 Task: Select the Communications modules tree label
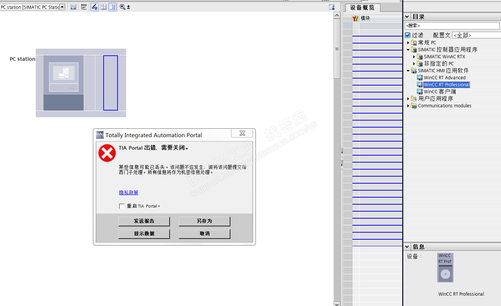pyautogui.click(x=445, y=106)
